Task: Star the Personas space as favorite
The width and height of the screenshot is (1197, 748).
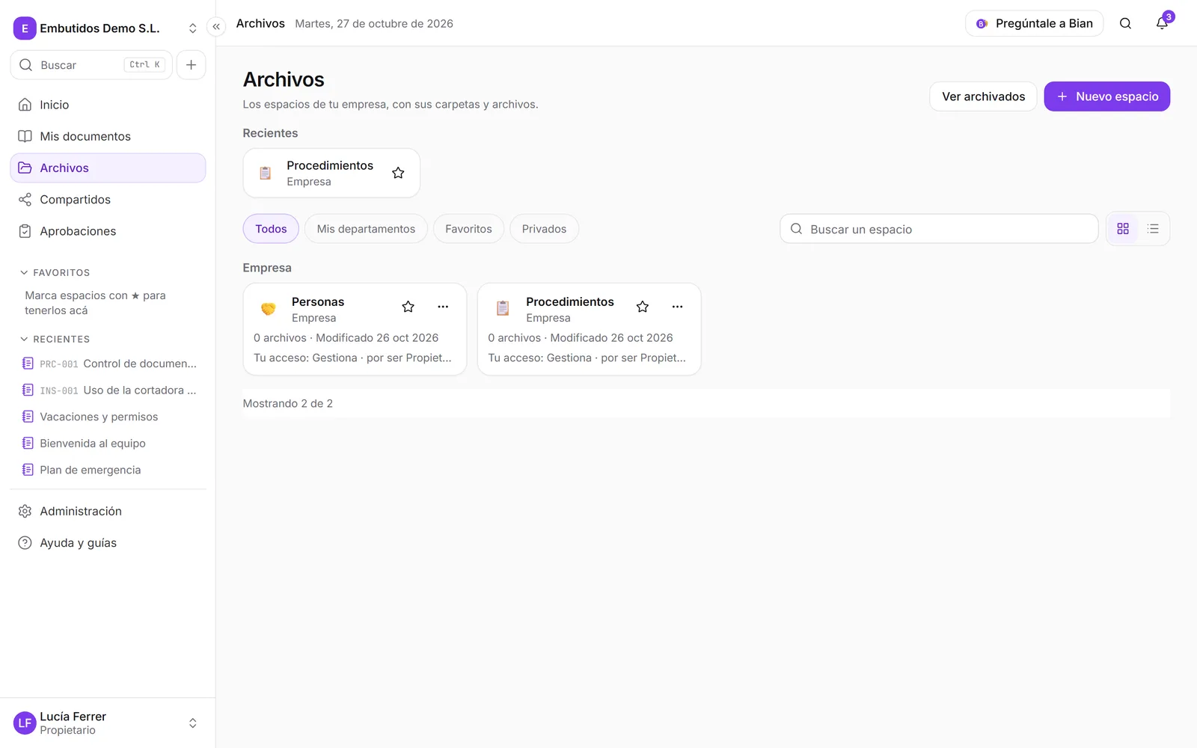Action: [408, 307]
